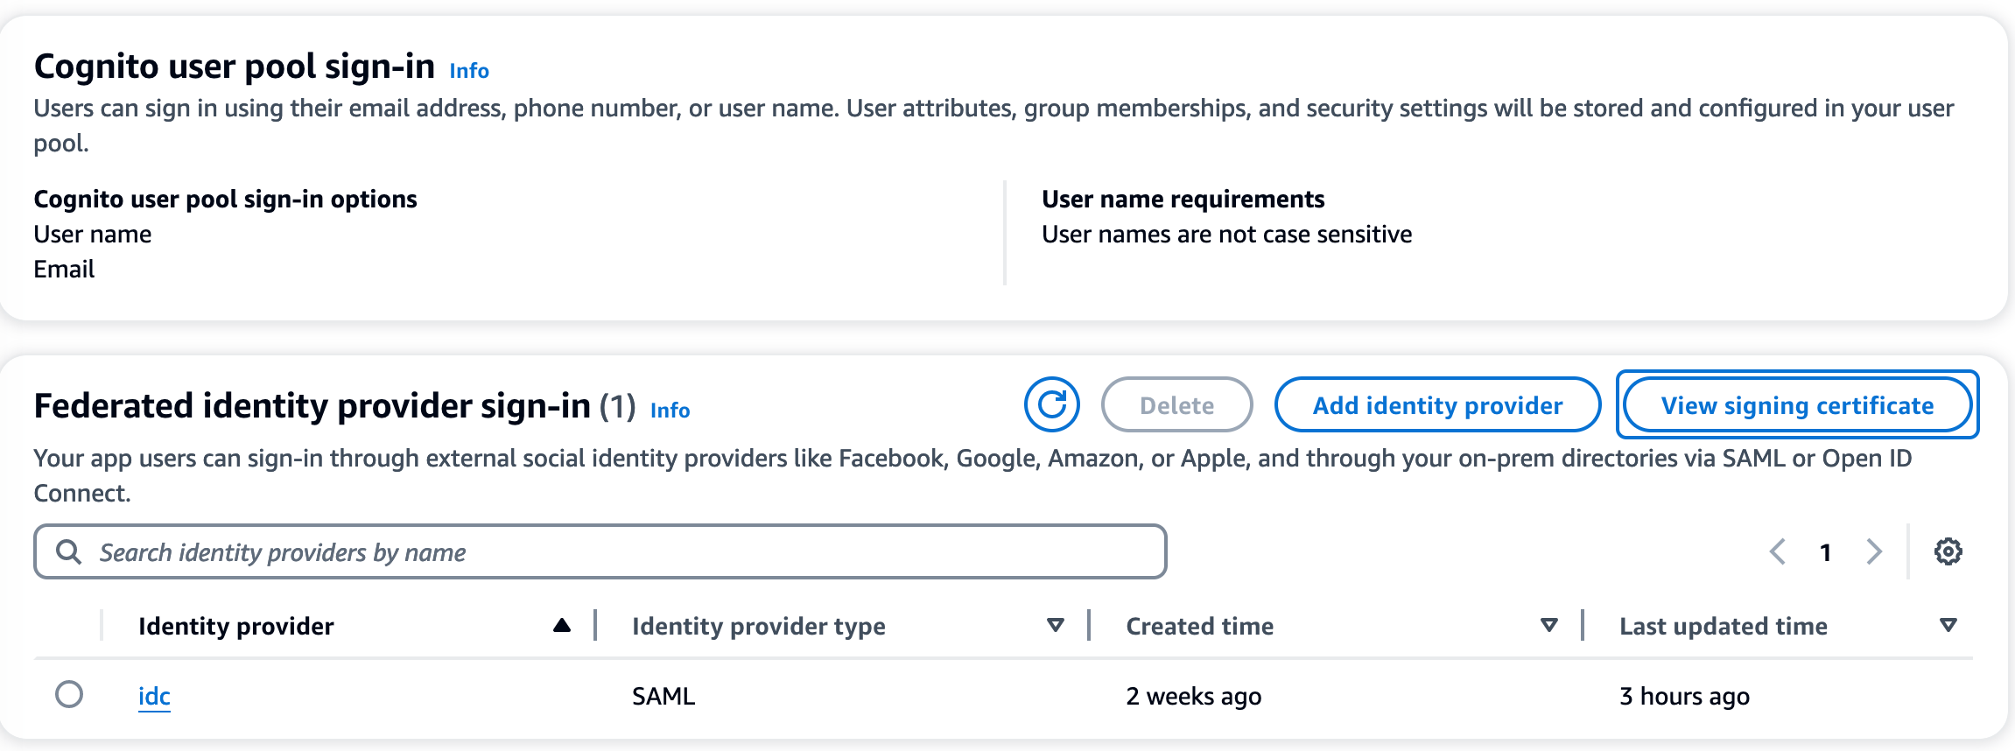Click the Add identity provider button

(1436, 404)
